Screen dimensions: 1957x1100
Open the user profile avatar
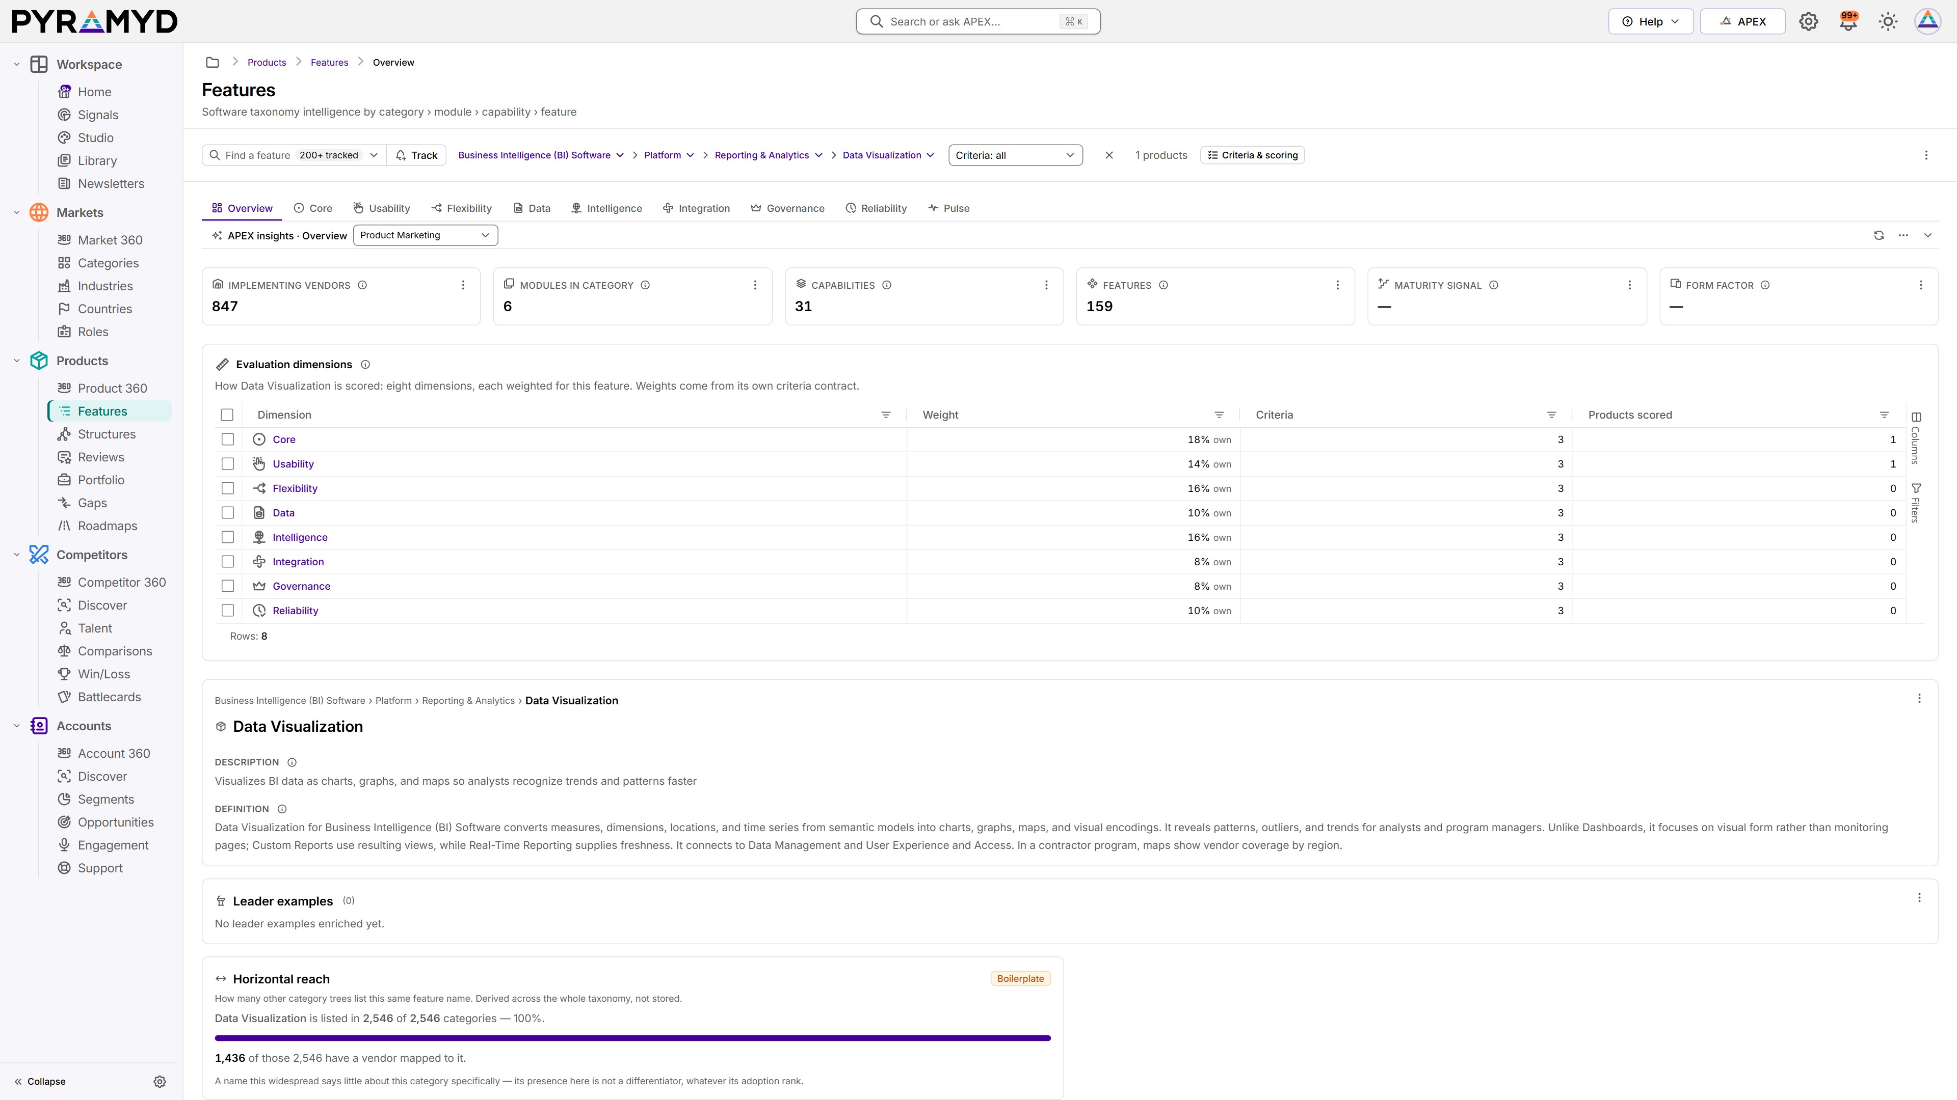[x=1928, y=21]
